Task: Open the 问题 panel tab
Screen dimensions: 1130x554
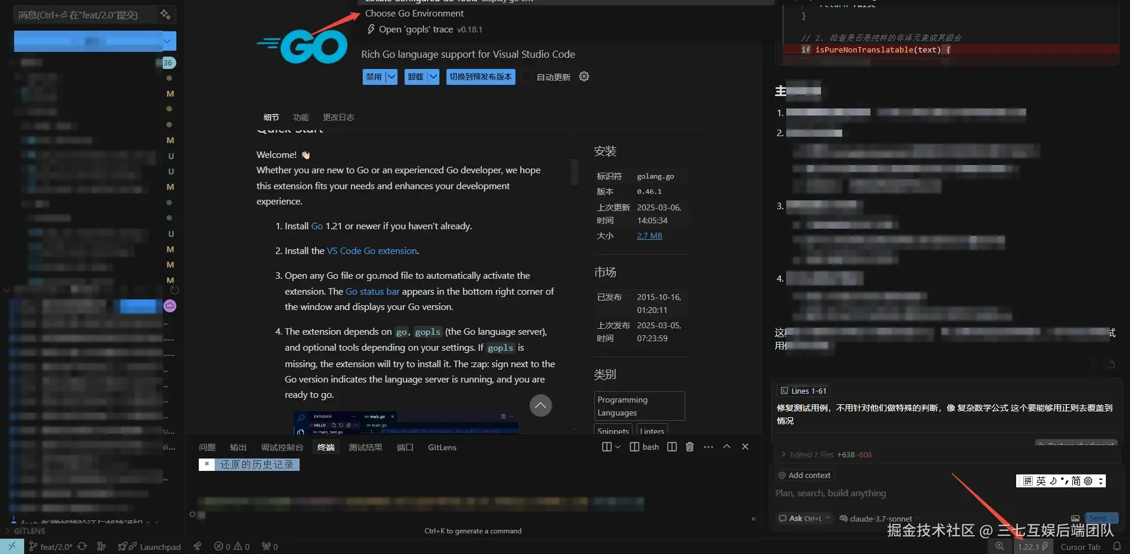Action: [207, 447]
